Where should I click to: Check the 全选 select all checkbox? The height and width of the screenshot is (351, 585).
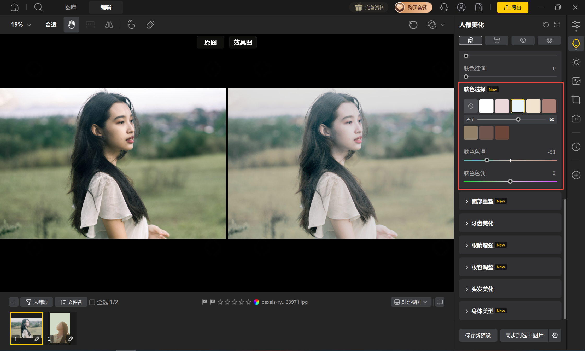92,302
